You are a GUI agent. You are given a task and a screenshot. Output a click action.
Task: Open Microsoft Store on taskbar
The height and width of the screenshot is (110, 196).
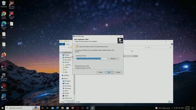coord(67,108)
